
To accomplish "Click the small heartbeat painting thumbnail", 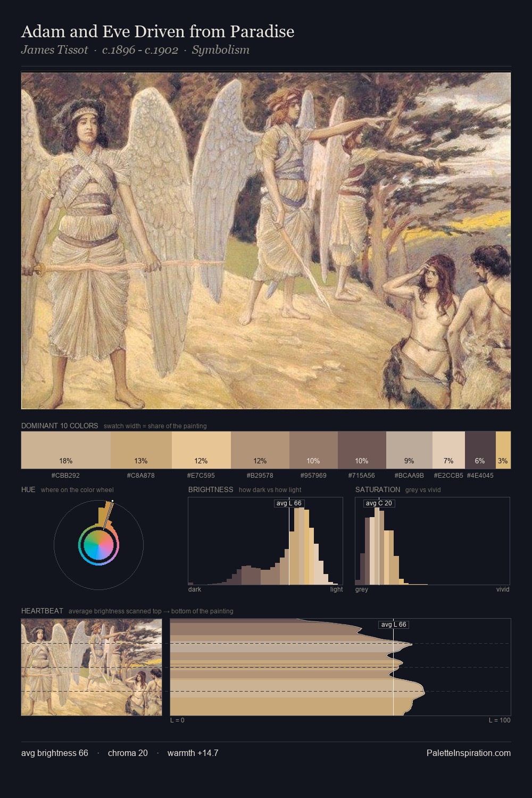I will point(92,667).
